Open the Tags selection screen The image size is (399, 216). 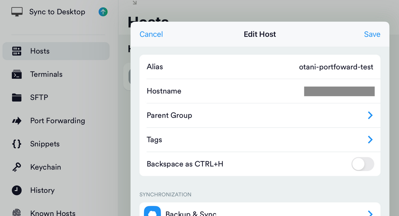[x=370, y=140]
